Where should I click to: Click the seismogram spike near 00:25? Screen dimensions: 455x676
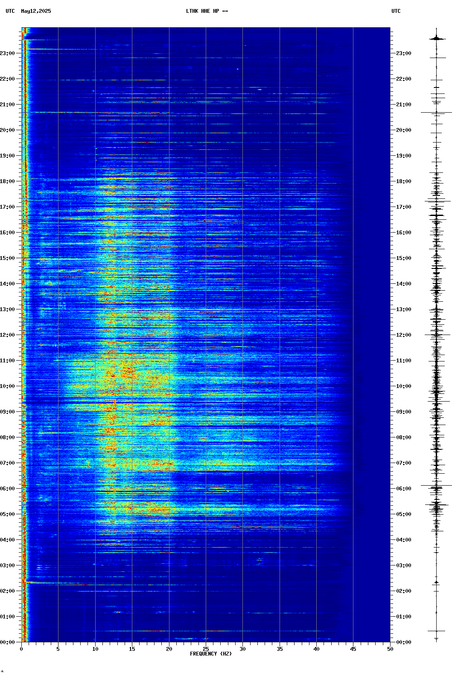(437, 631)
